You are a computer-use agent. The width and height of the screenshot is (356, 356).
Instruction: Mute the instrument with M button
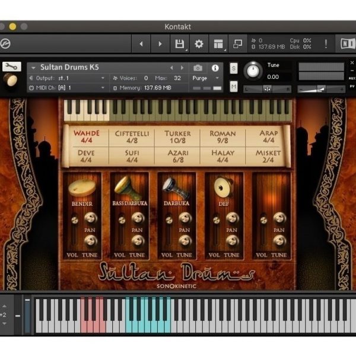pyautogui.click(x=234, y=87)
